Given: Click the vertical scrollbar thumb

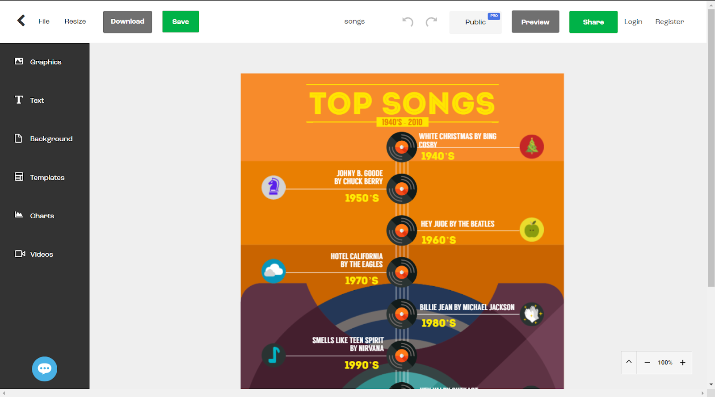Looking at the screenshot, I should tap(711, 147).
